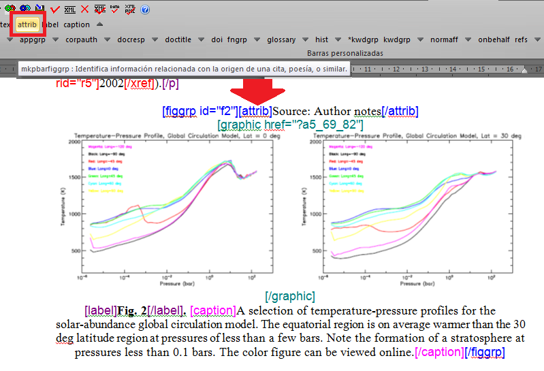
Task: Click the label tag button
Action: coord(50,25)
